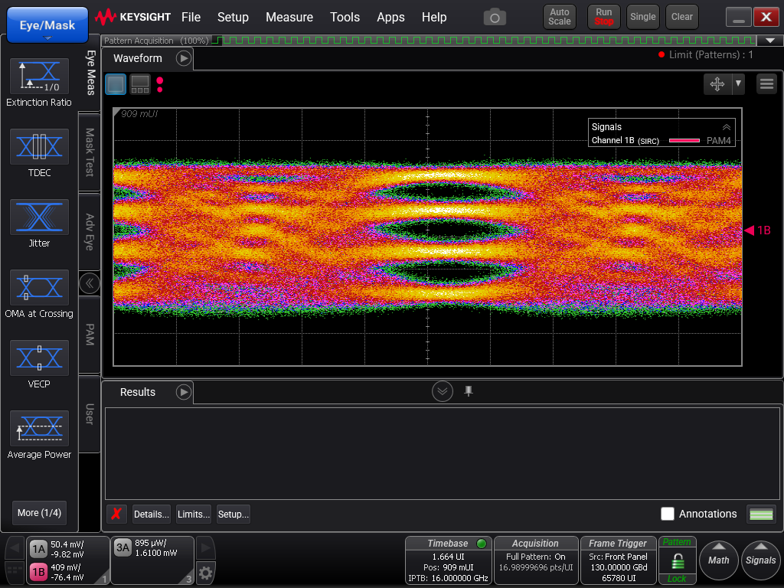The height and width of the screenshot is (588, 784).
Task: Open the gear settings icon near channels
Action: [x=205, y=572]
